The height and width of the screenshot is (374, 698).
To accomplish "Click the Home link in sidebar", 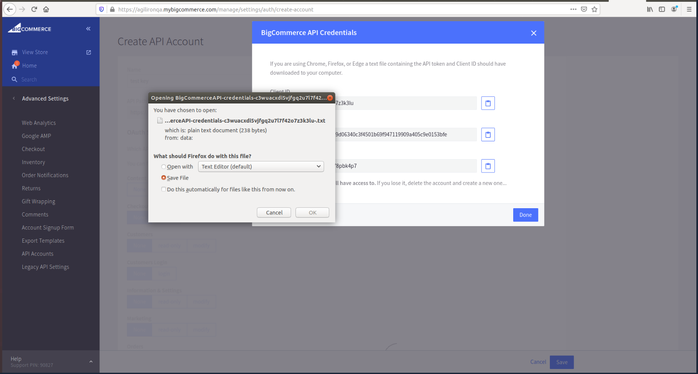I will coord(30,66).
